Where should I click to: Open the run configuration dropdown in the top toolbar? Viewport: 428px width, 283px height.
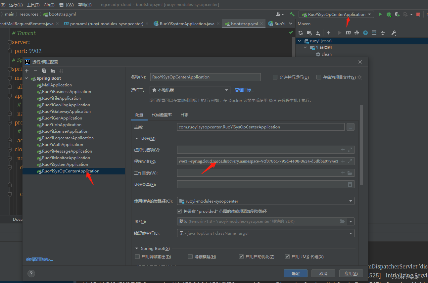point(336,14)
